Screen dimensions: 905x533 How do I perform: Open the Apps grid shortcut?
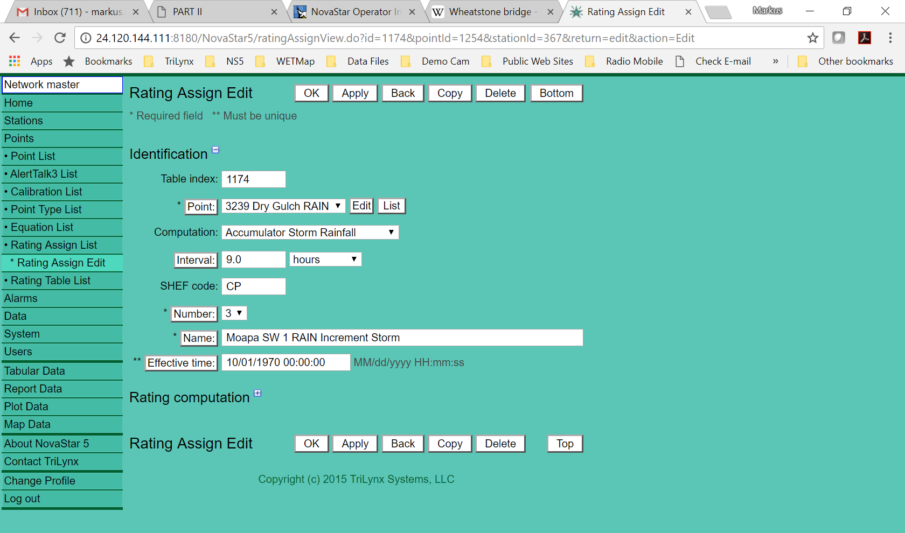(x=15, y=61)
